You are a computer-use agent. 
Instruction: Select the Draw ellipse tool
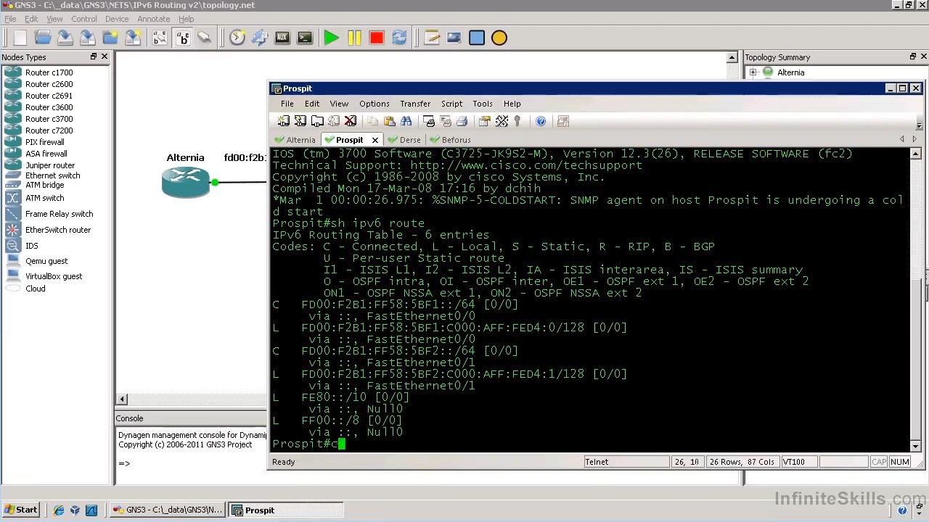point(499,38)
